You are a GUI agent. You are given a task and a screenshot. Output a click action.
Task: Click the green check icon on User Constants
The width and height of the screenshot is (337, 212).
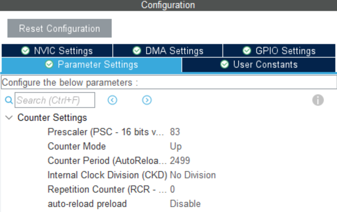224,65
